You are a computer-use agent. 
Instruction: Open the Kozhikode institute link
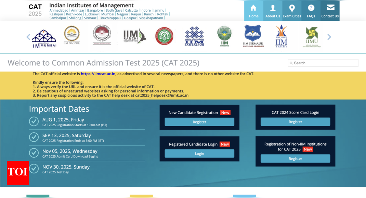[x=74, y=14]
